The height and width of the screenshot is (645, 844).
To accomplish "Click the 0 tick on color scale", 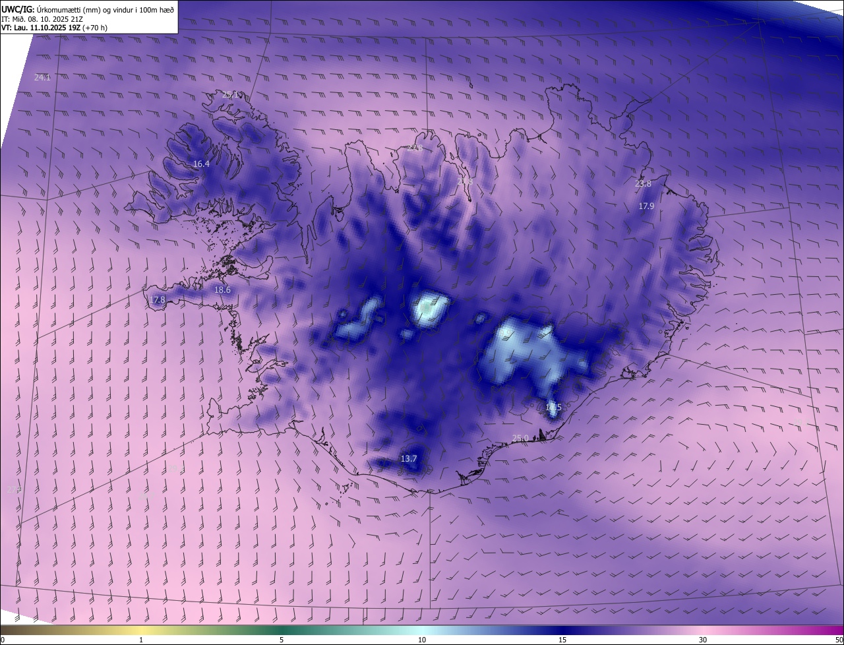I will (x=3, y=640).
